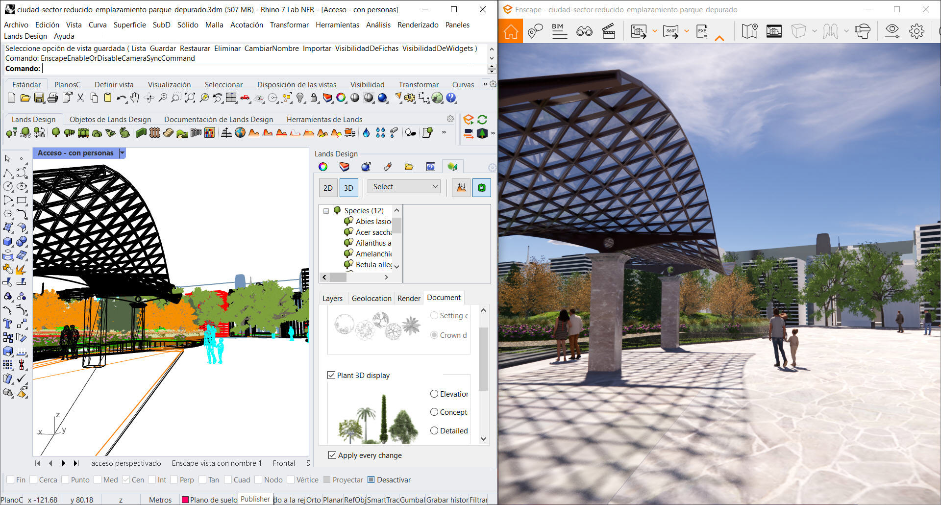Toggle the Apply every change checkbox
The image size is (941, 505).
point(332,455)
